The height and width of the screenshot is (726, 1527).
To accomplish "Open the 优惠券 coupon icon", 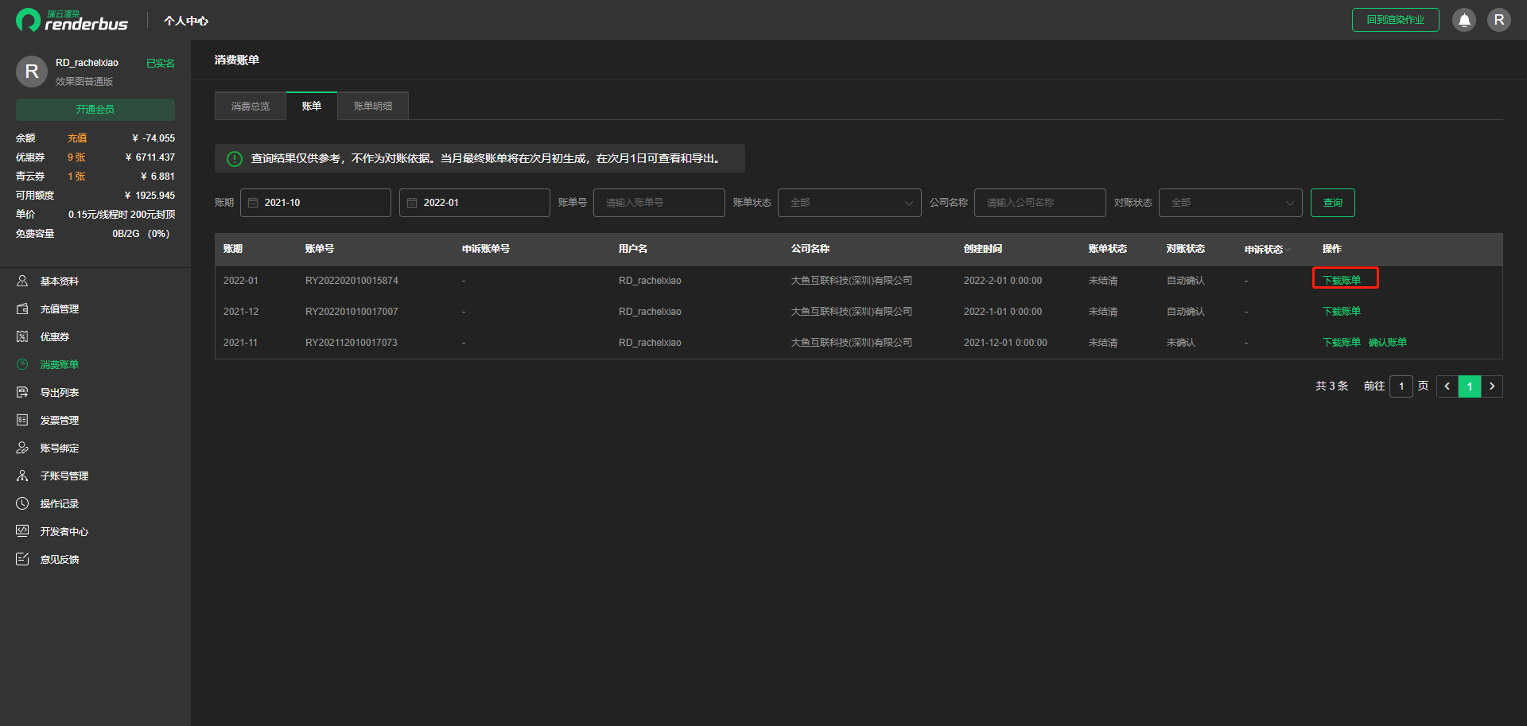I will (22, 336).
